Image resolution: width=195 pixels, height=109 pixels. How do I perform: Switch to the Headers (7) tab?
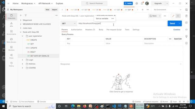pyautogui.click(x=90, y=30)
